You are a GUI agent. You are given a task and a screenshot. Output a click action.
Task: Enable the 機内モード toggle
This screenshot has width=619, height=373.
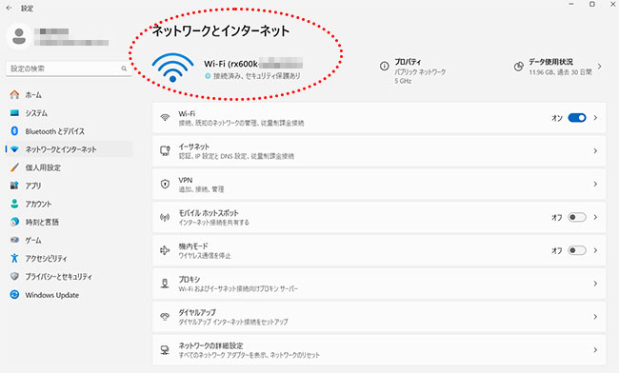point(577,250)
